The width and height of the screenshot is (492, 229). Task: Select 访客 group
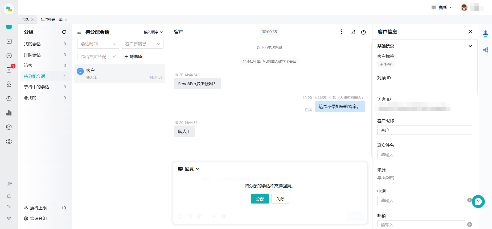pos(45,65)
